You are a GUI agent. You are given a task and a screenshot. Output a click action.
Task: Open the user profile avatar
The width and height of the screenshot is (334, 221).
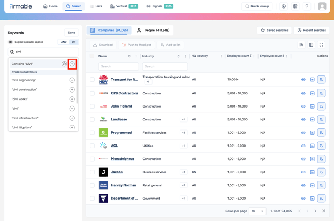pyautogui.click(x=322, y=6)
